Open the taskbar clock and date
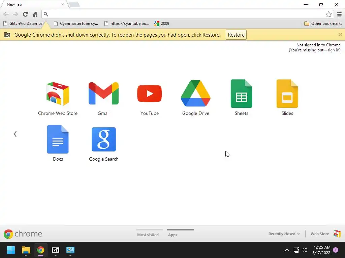Image resolution: width=345 pixels, height=258 pixels. [321, 250]
